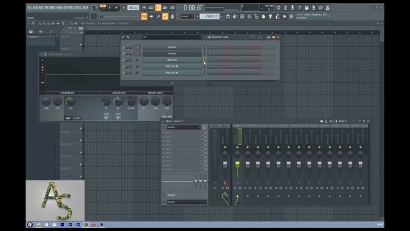Toggle the orange step sequencer view icon in Channel rack
The width and height of the screenshot is (410, 231).
(274, 37)
